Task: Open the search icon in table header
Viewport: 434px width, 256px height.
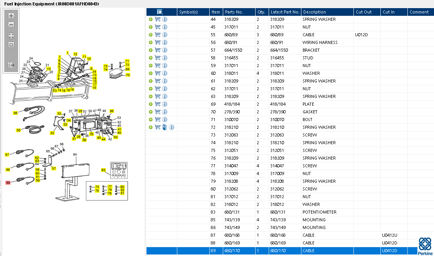Action: coord(160,12)
